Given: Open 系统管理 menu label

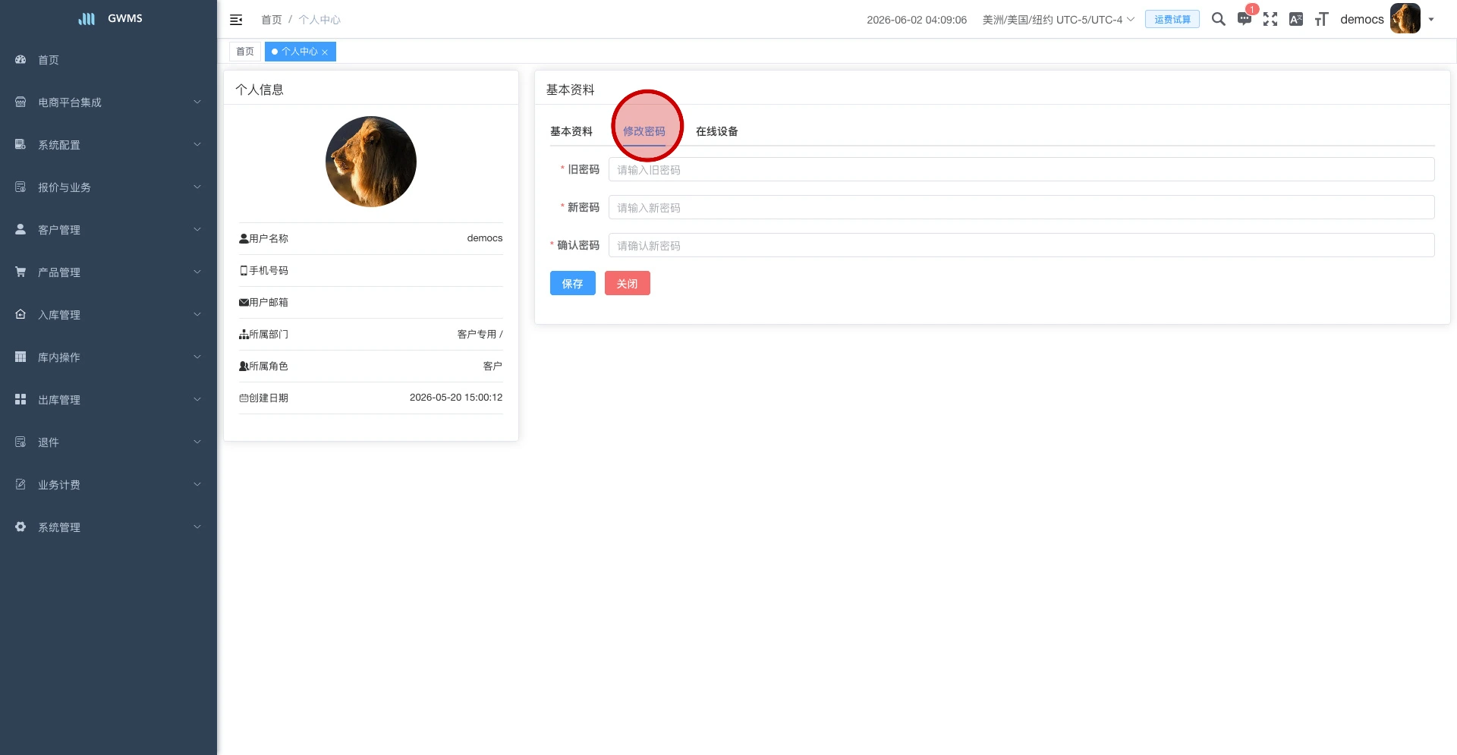Looking at the screenshot, I should 59,527.
